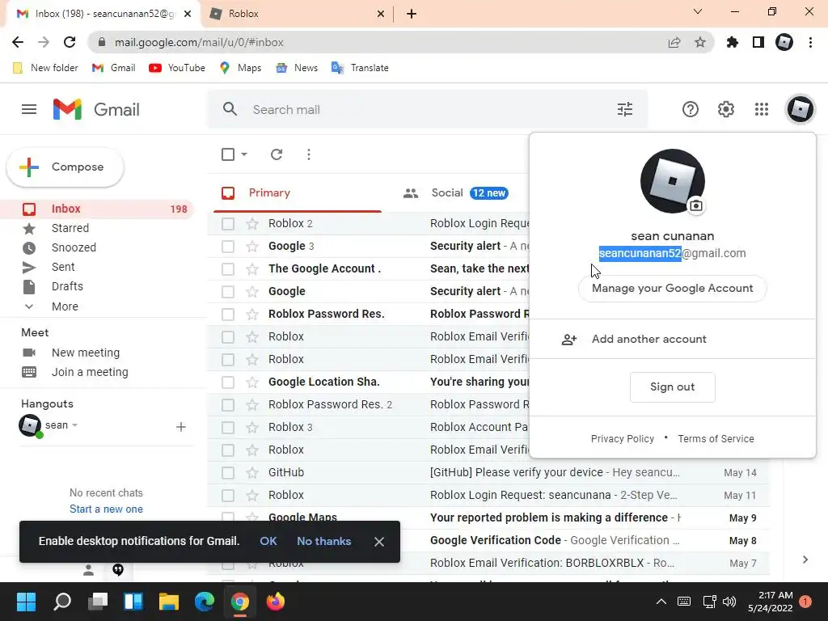
Task: Start a new Hangouts chat plus icon
Action: click(180, 427)
